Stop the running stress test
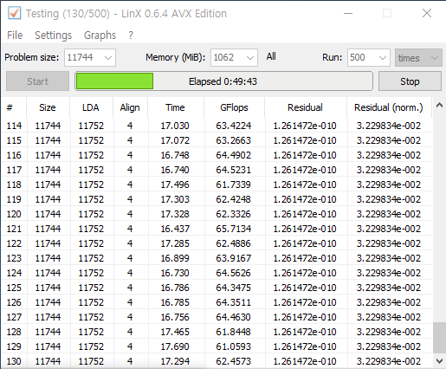The width and height of the screenshot is (446, 369). coord(410,81)
